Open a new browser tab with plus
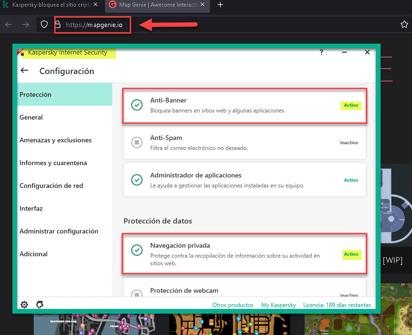The image size is (412, 335). [x=220, y=5]
